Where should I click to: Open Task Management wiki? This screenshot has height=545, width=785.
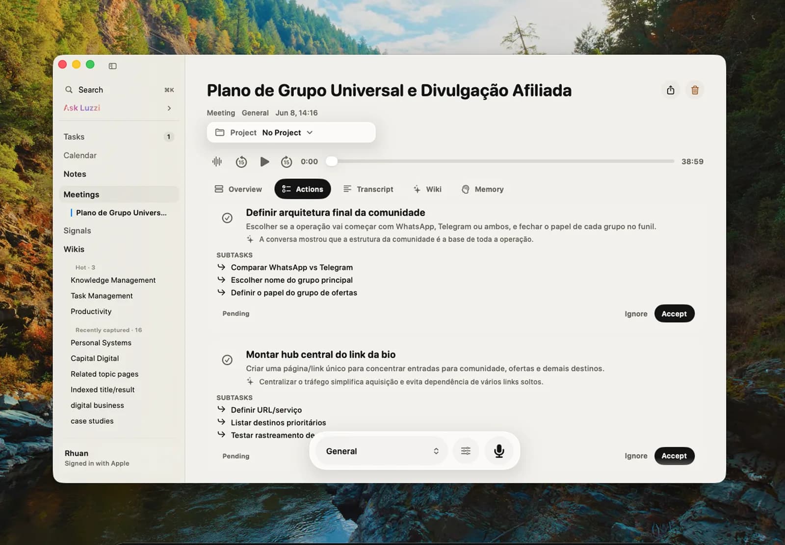[x=102, y=296]
